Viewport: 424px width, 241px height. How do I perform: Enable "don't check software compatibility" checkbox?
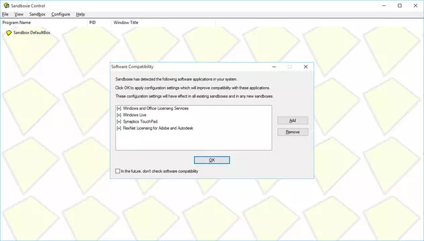point(117,171)
